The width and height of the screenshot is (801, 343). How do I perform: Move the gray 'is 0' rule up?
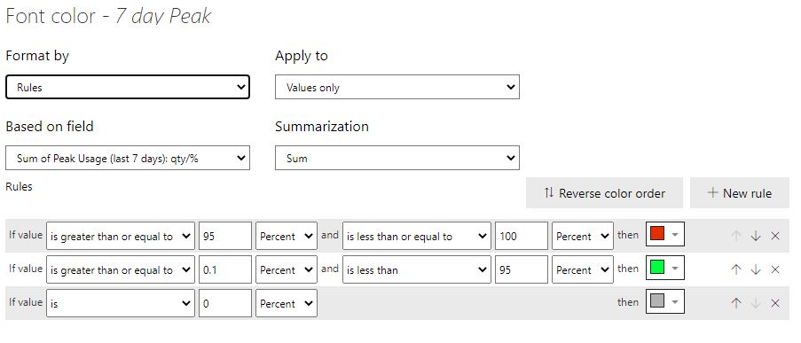tap(735, 303)
